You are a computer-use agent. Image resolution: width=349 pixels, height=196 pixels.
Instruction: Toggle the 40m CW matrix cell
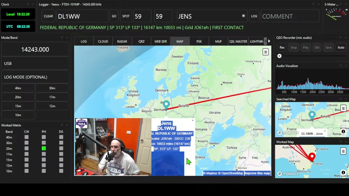pos(26,137)
